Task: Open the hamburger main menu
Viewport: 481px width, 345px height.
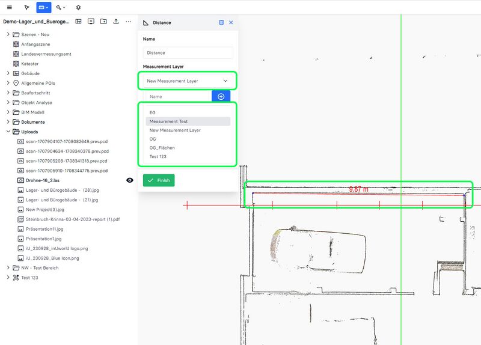Action: click(10, 7)
